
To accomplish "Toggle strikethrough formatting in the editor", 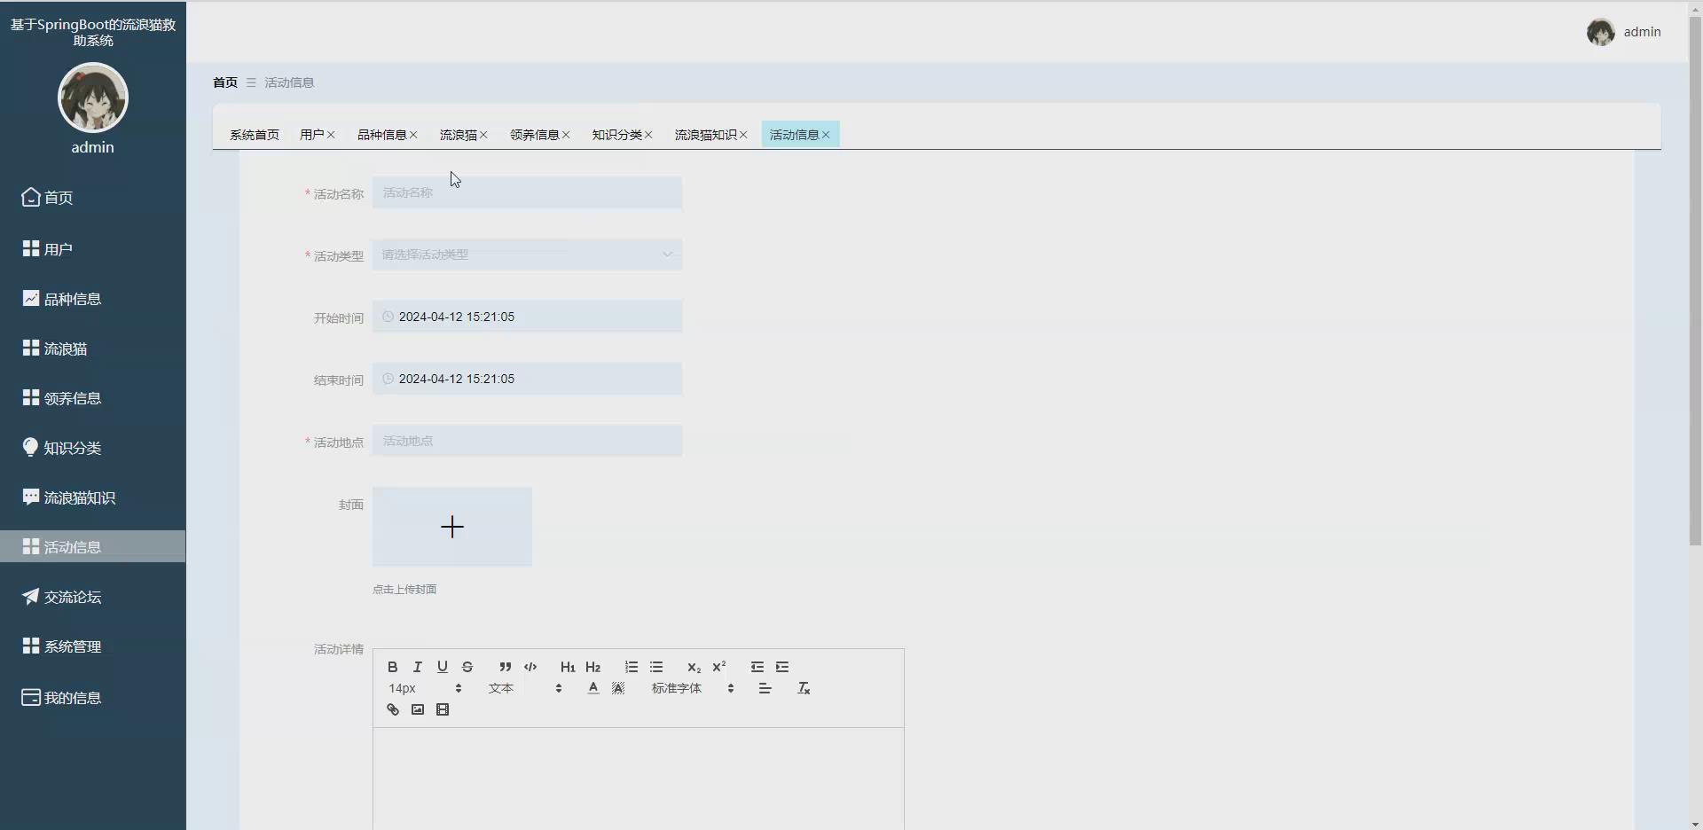I will [467, 667].
